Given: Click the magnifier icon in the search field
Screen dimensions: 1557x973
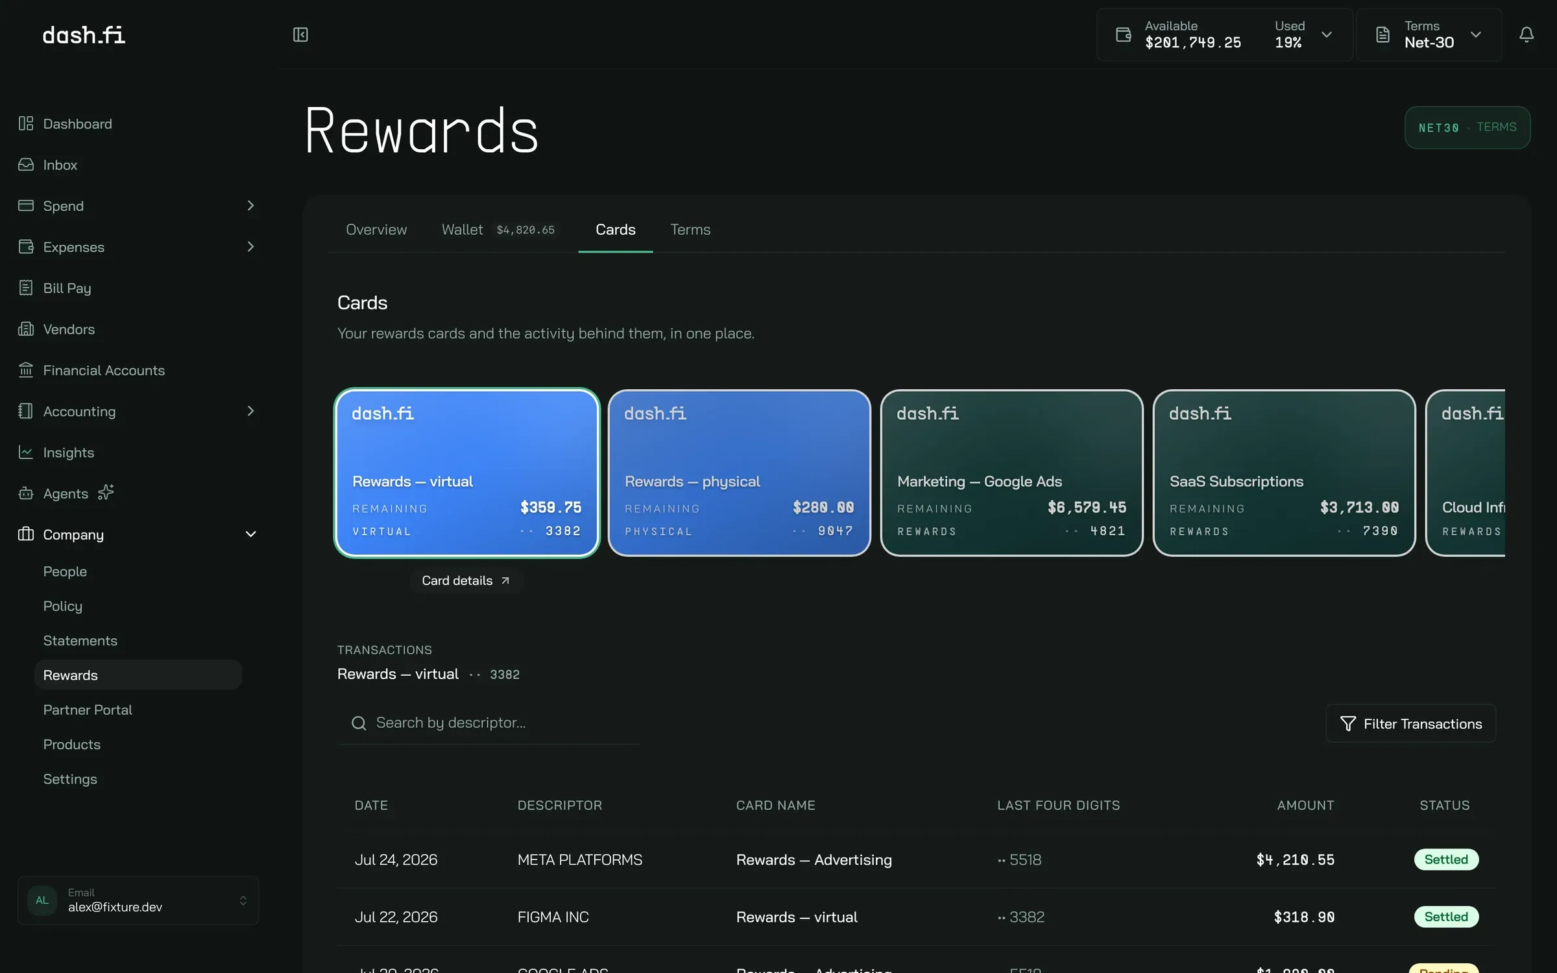Looking at the screenshot, I should coord(359,723).
